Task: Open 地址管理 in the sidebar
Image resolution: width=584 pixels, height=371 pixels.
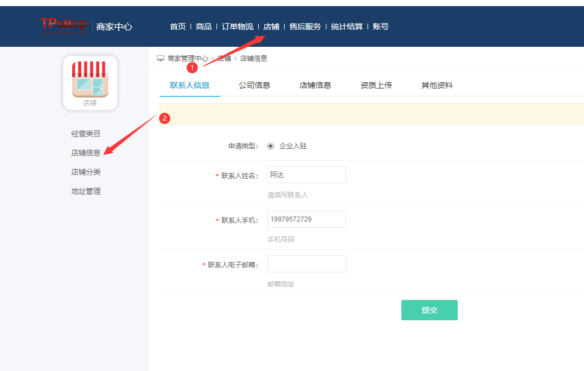Action: click(x=86, y=191)
